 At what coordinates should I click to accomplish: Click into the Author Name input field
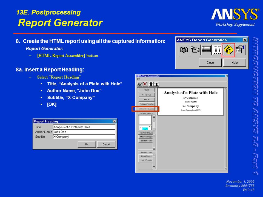pos(84,132)
